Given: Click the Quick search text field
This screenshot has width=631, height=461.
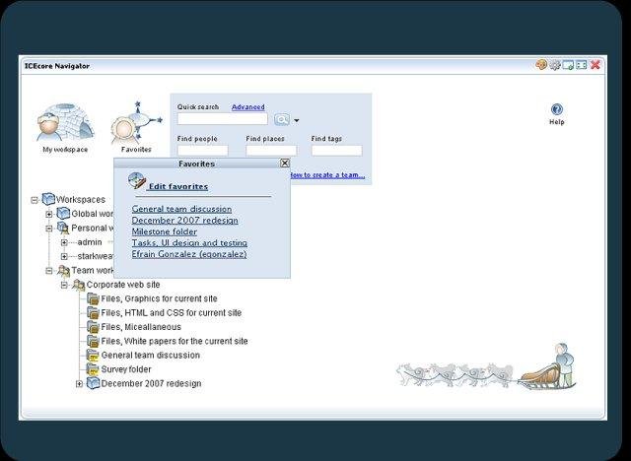Looking at the screenshot, I should 222,119.
